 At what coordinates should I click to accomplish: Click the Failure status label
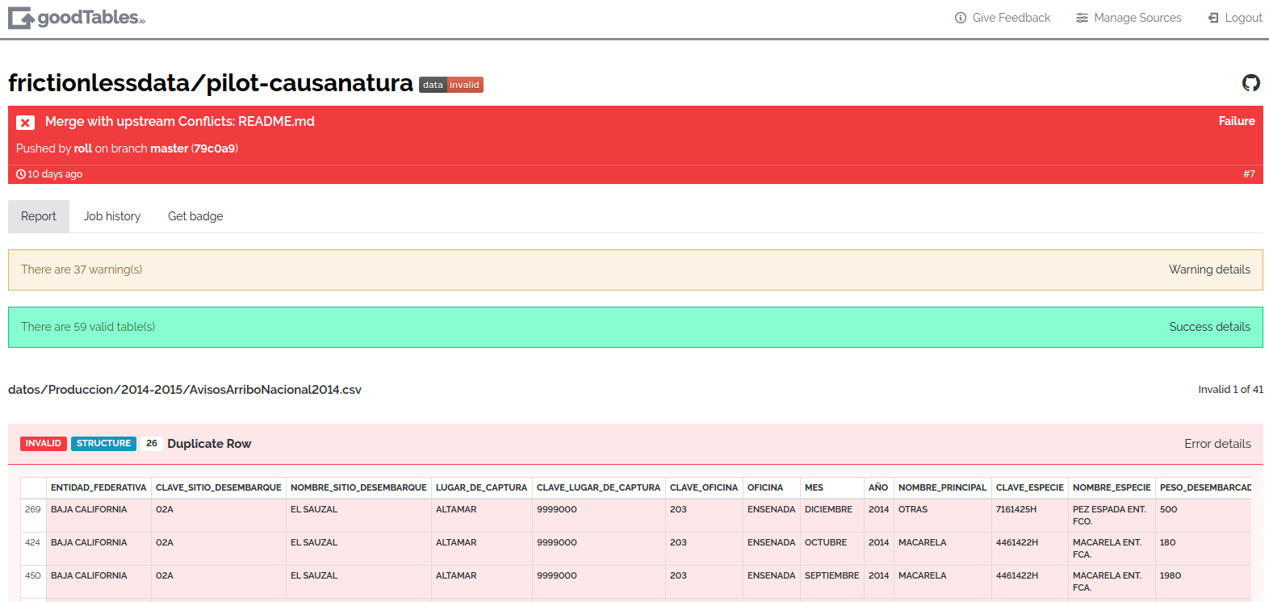pos(1237,121)
